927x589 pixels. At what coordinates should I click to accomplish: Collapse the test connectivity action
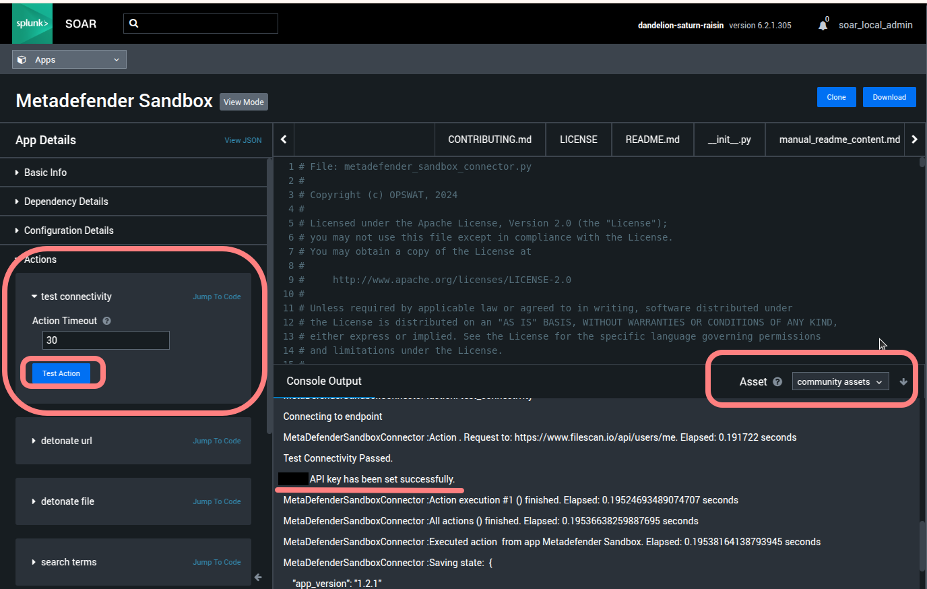[71, 297]
